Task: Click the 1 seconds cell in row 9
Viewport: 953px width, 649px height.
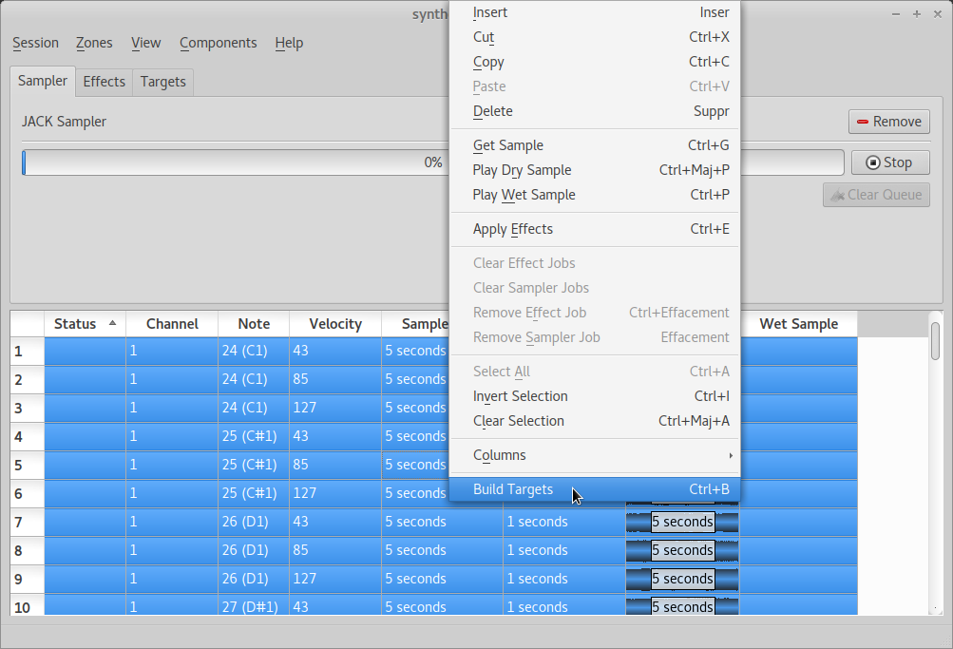Action: (564, 579)
